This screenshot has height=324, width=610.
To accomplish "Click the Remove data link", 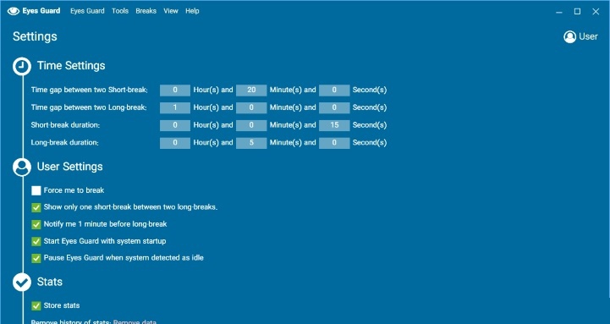I will (135, 322).
